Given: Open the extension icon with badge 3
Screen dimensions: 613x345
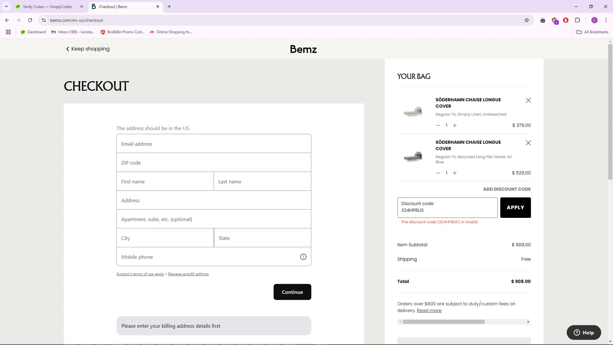Looking at the screenshot, I should (555, 20).
